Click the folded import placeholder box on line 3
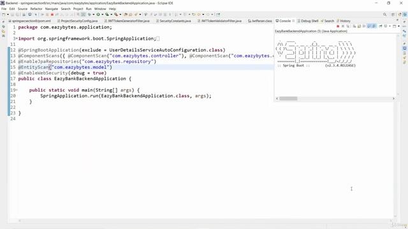408x229 pixels. tap(158, 38)
